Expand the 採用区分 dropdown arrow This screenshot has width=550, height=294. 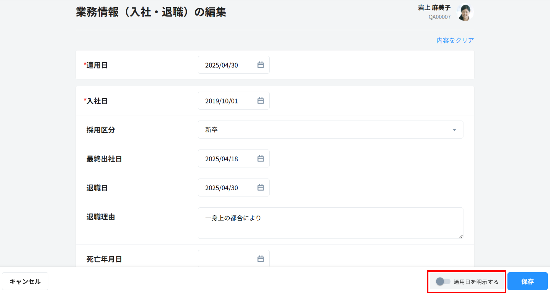(454, 130)
